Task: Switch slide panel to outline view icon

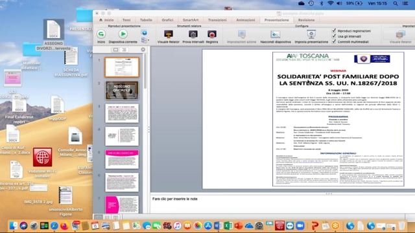Action: click(124, 50)
